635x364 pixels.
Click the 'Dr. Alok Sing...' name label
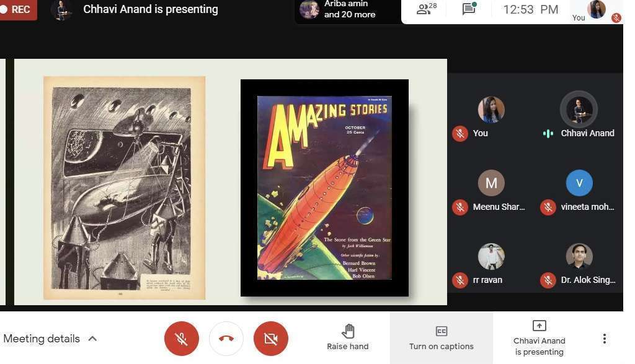click(588, 280)
